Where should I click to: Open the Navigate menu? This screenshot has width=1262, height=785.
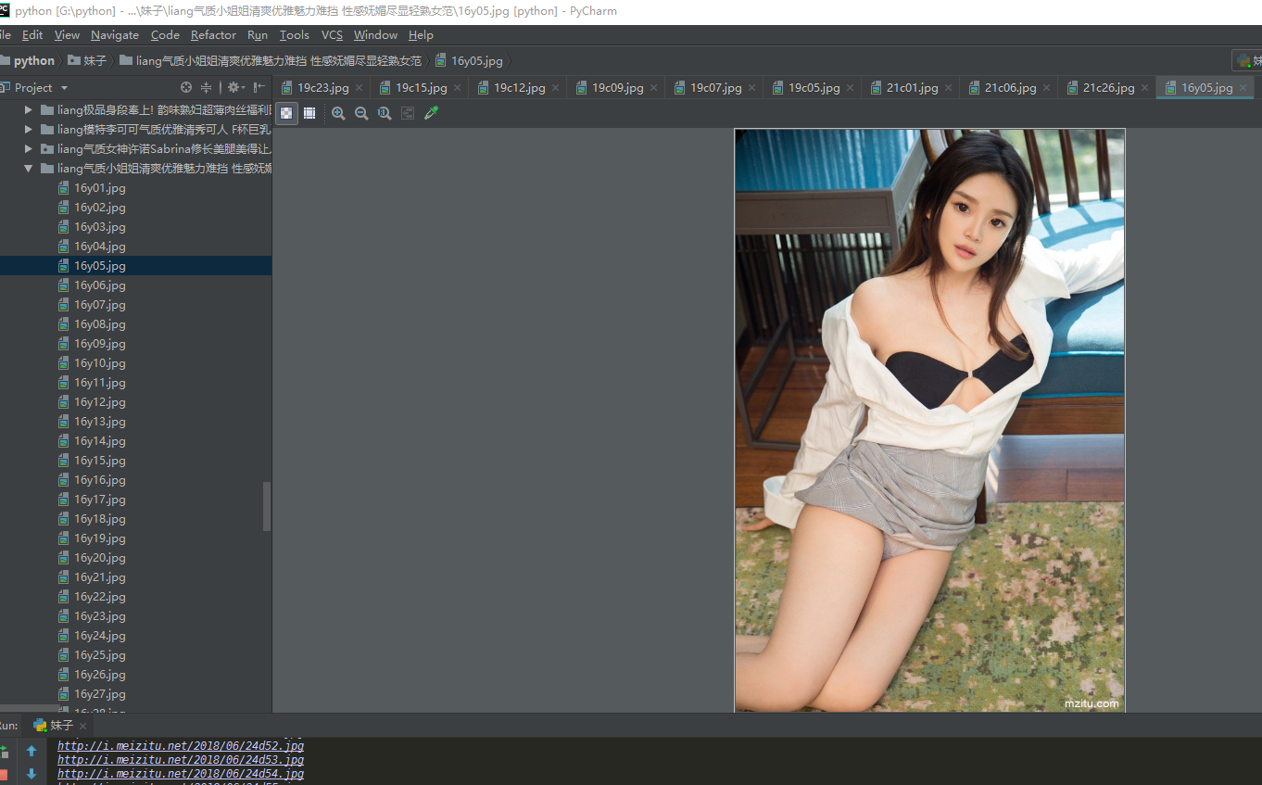(115, 35)
